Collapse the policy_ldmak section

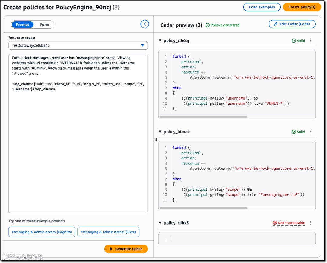click(x=160, y=132)
